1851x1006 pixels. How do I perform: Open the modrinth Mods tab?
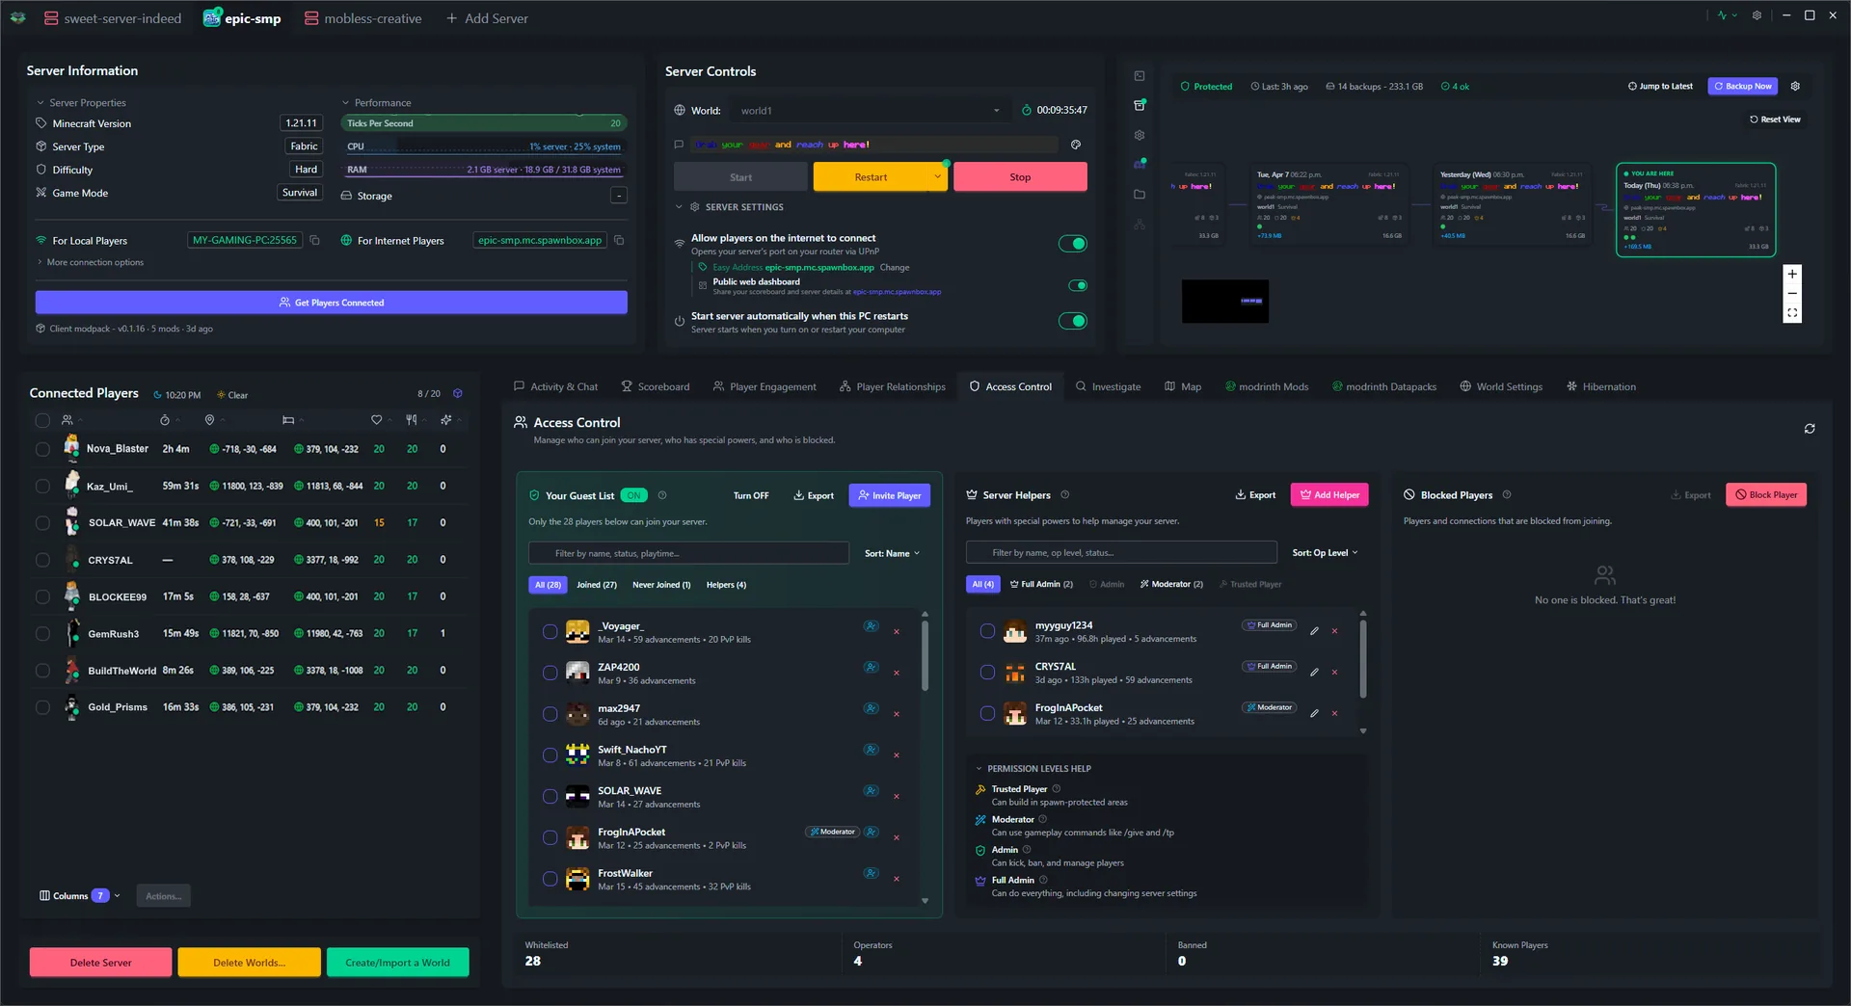coord(1266,385)
